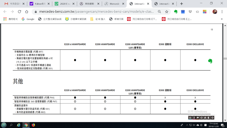
Task: Open Firefox from the taskbar
Action: pos(33,125)
